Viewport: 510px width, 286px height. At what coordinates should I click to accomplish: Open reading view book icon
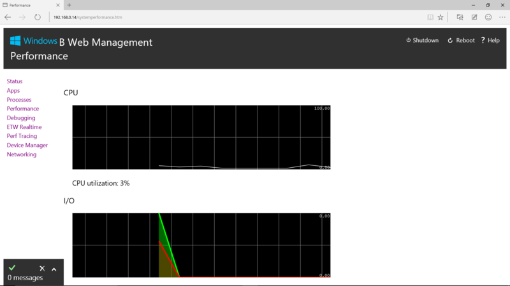430,17
